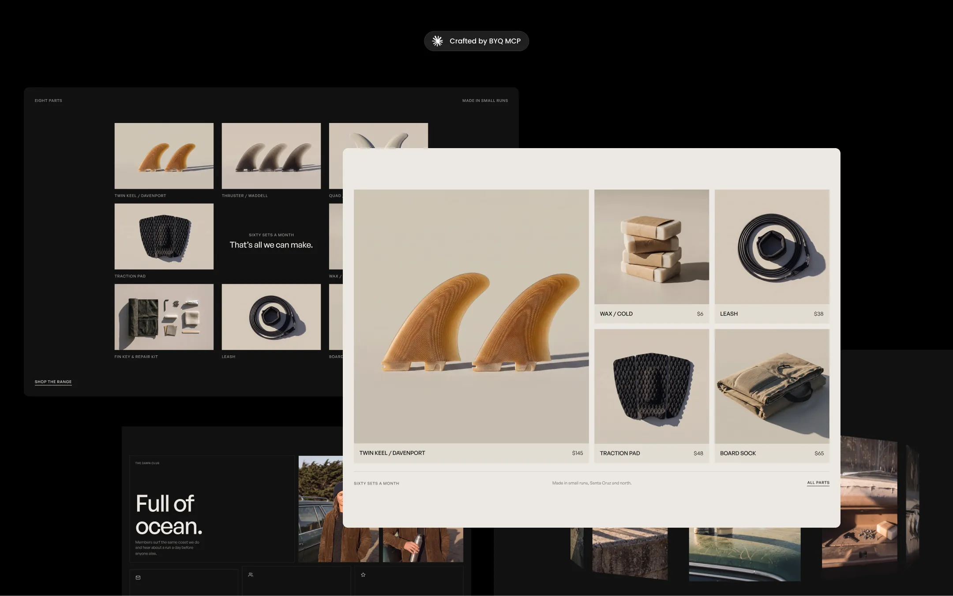
Task: Open the Wax / Cold product card
Action: click(x=652, y=257)
